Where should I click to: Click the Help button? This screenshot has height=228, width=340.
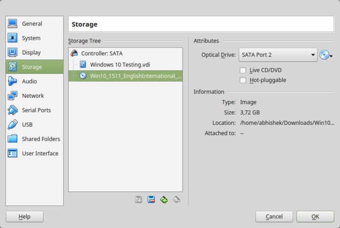tap(24, 216)
